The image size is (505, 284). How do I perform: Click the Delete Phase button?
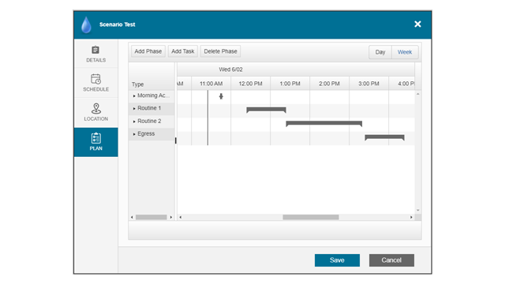point(220,51)
